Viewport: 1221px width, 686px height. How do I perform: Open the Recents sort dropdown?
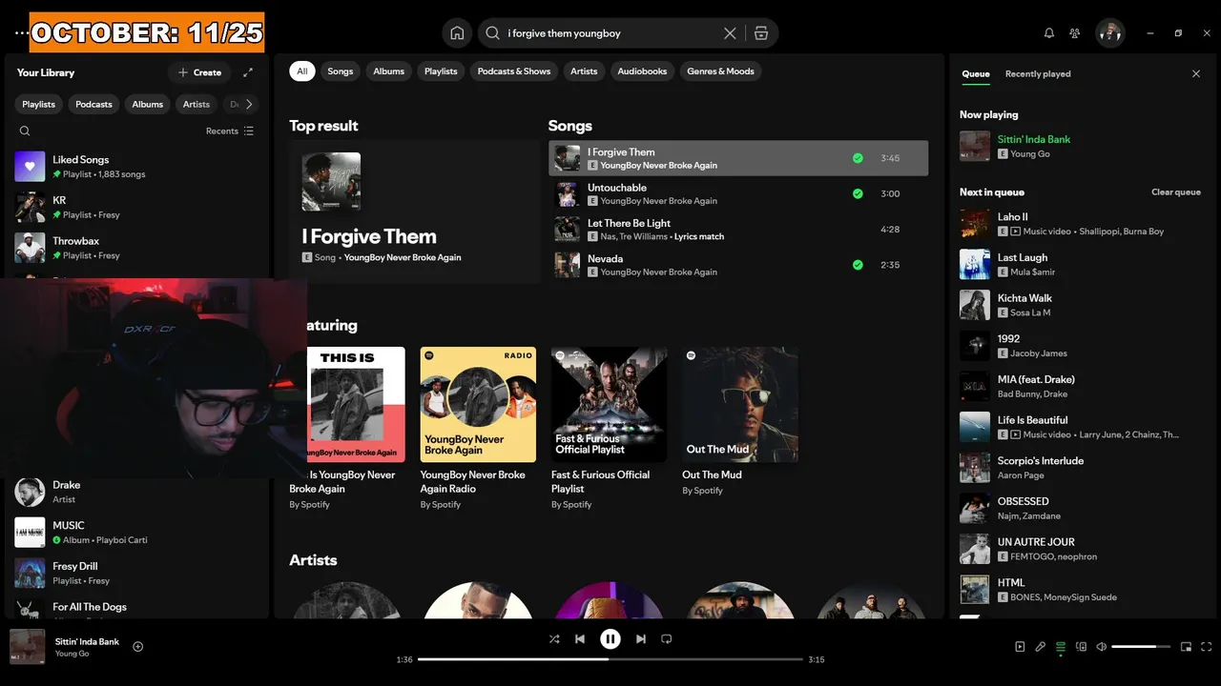(230, 131)
